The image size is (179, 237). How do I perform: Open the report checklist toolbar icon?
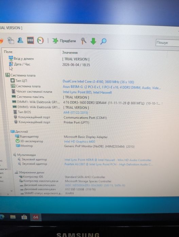(x=11, y=41)
